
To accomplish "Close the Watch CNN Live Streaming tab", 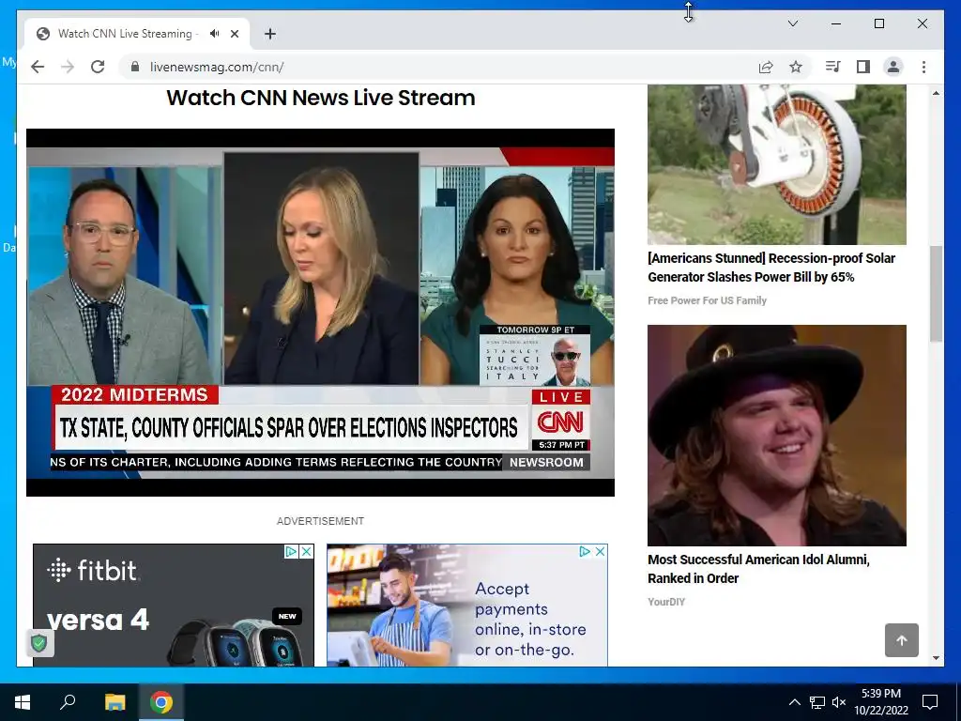I will point(234,34).
